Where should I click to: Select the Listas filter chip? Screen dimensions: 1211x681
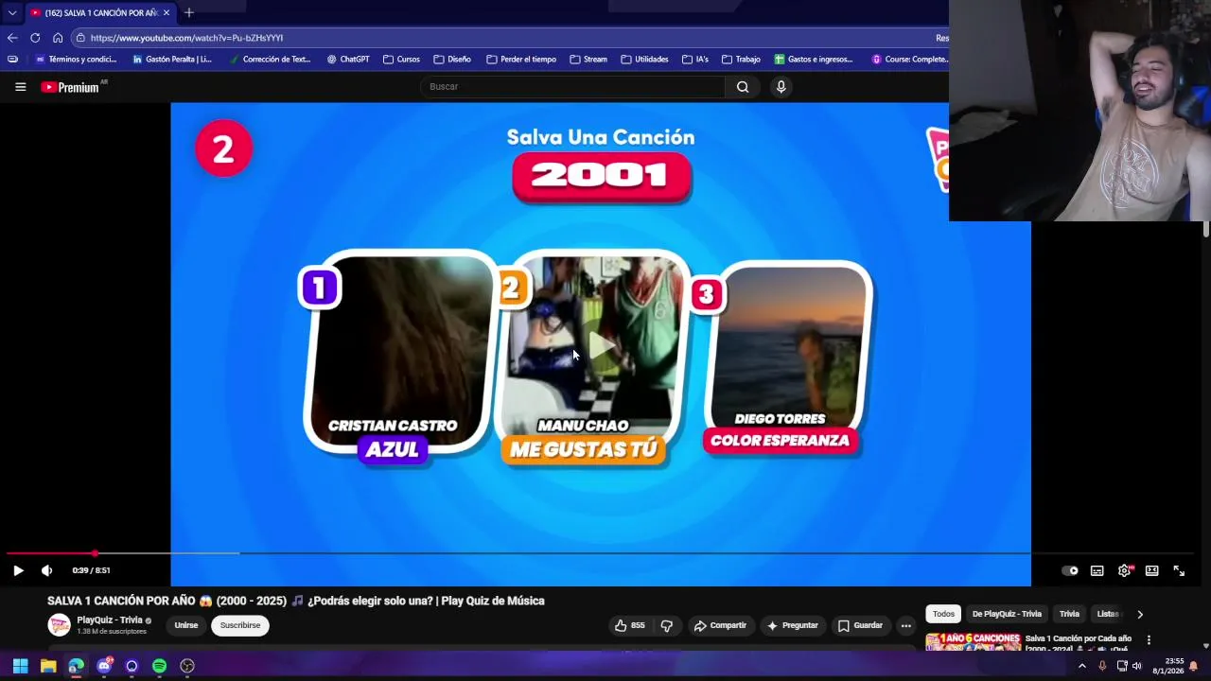click(1107, 614)
